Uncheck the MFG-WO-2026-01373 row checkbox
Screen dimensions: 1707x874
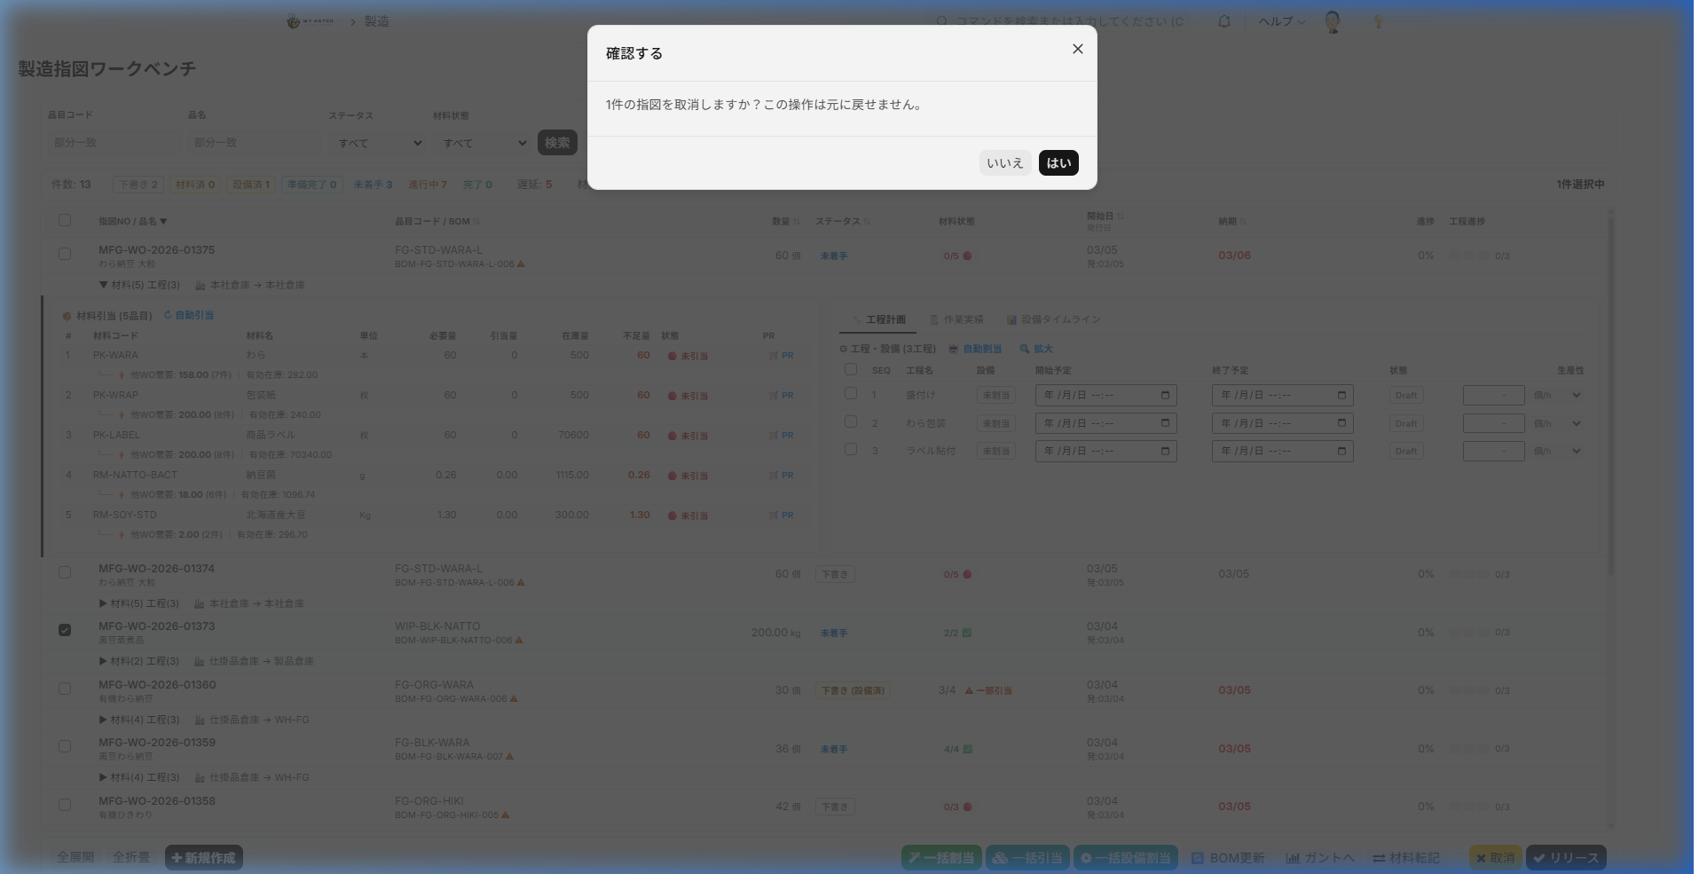coord(65,630)
